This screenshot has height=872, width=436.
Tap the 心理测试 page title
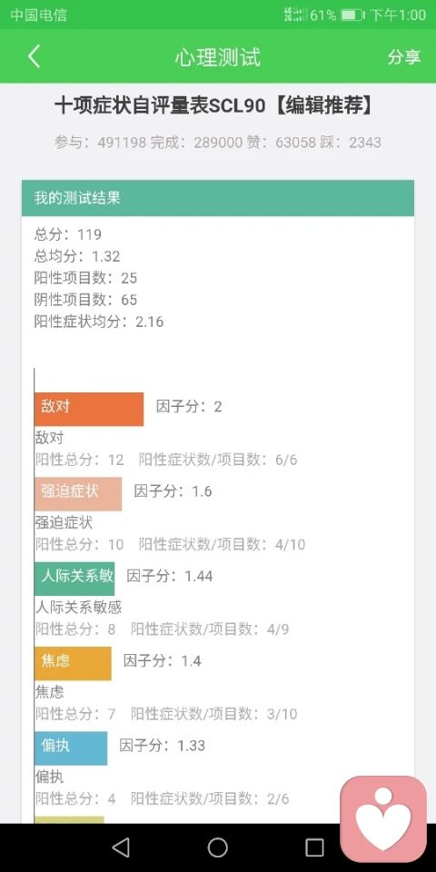[x=217, y=57]
